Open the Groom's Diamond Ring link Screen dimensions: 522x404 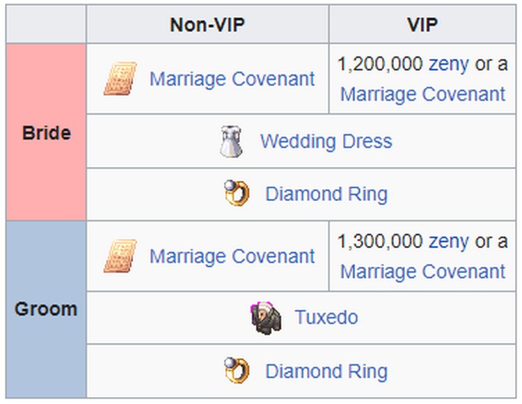click(326, 371)
